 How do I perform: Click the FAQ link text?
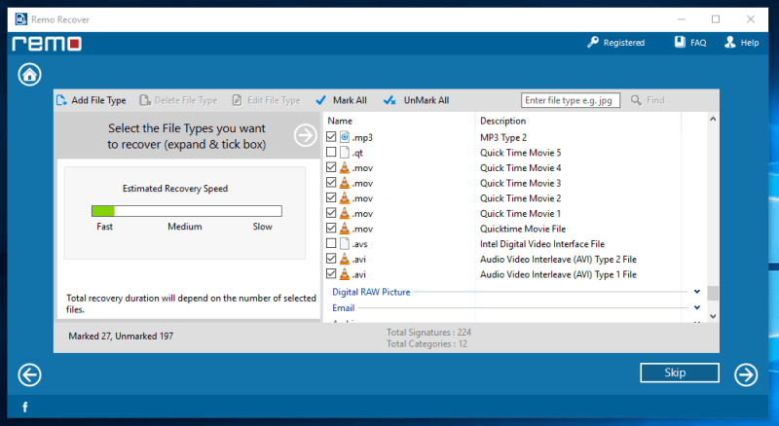(698, 43)
